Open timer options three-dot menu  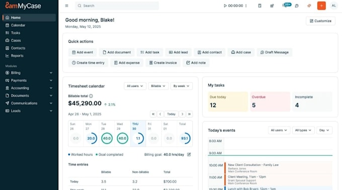[246, 6]
